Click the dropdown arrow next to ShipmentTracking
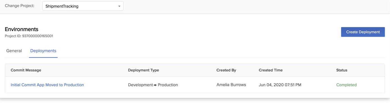390x103 pixels. 119,6
